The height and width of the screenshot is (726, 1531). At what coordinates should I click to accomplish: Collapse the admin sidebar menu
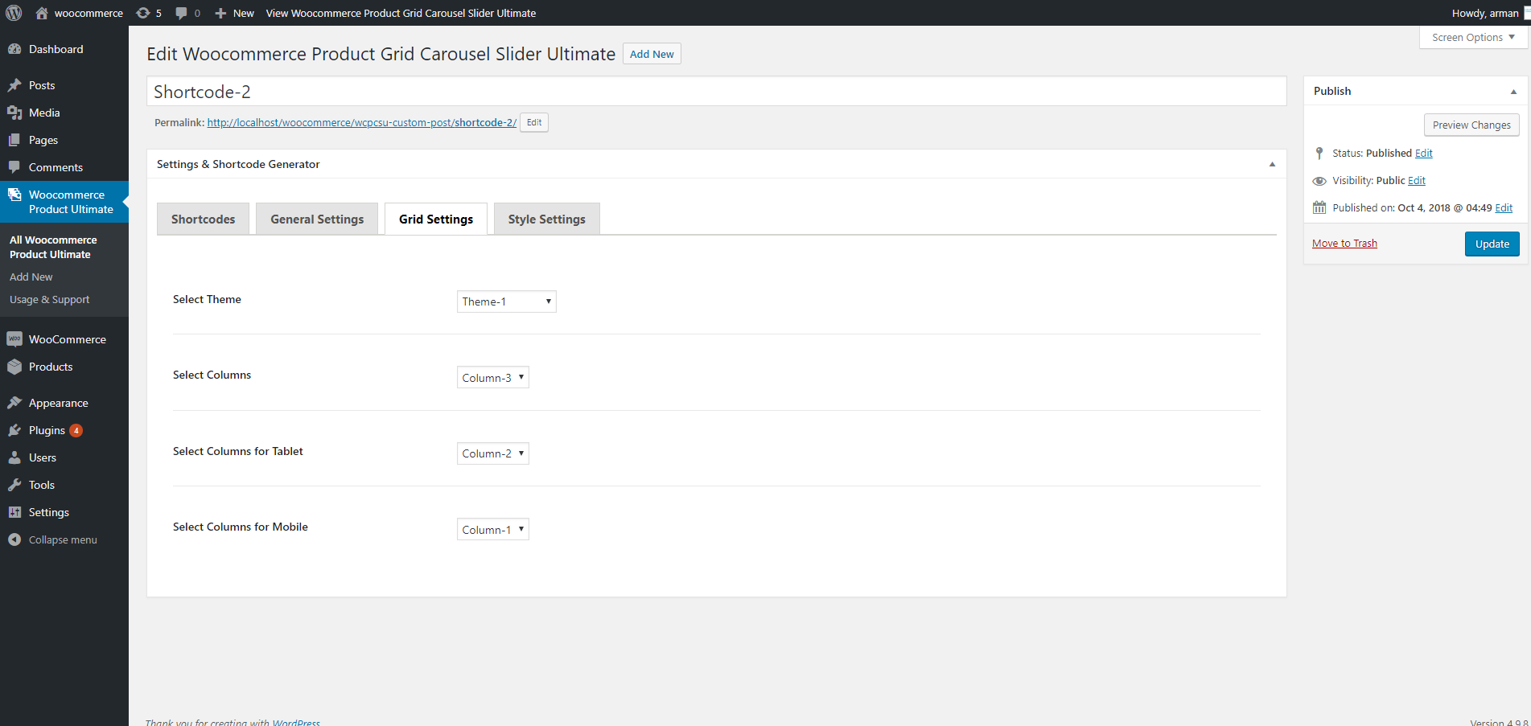[x=62, y=539]
